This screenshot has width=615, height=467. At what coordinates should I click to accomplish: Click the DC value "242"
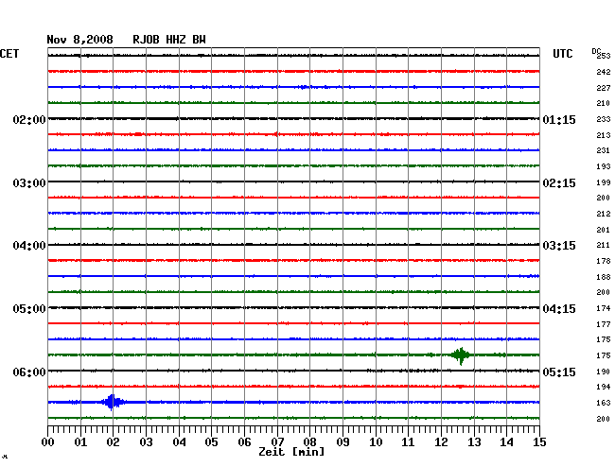pyautogui.click(x=604, y=72)
